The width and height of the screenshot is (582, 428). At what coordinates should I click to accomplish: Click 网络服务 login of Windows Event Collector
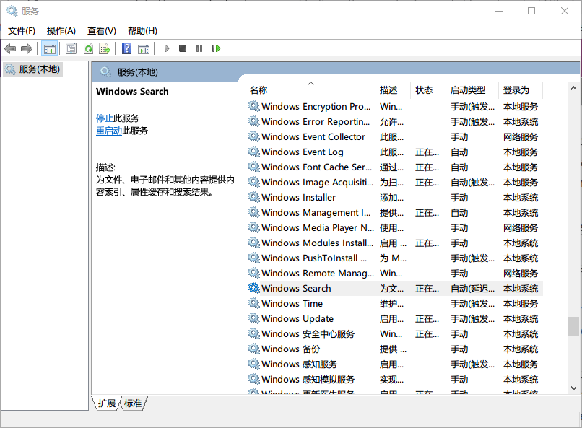click(x=521, y=137)
